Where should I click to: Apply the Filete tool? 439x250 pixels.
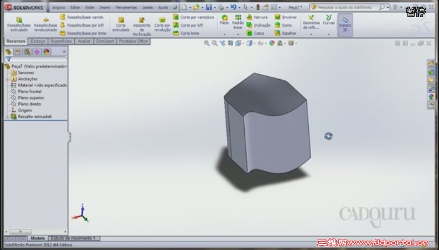pos(224,19)
